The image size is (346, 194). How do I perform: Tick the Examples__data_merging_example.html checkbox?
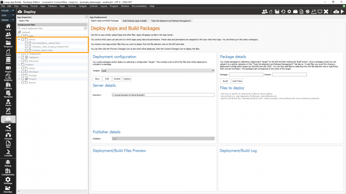(x=26, y=47)
